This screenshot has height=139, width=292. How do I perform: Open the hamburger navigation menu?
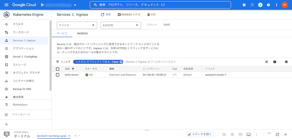tap(6, 5)
